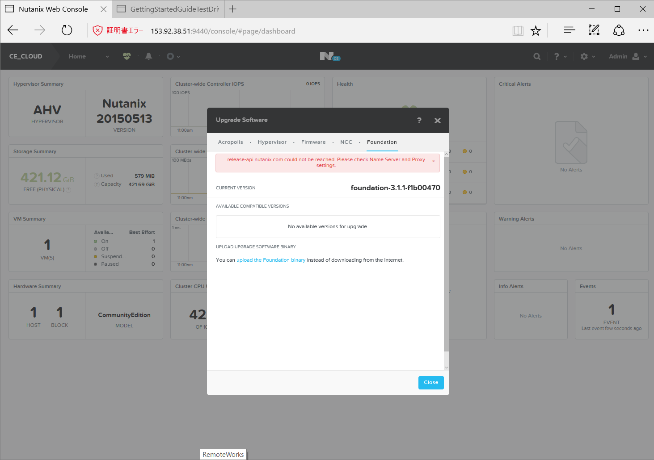Click dialog scrollbar up arrow
The height and width of the screenshot is (460, 654).
pos(447,154)
